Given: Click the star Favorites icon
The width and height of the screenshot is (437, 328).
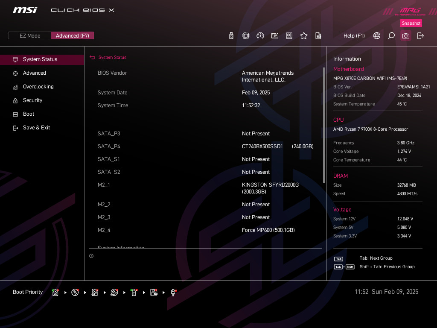Looking at the screenshot, I should 304,36.
